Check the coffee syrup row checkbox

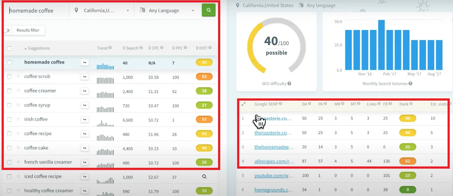coord(9,105)
